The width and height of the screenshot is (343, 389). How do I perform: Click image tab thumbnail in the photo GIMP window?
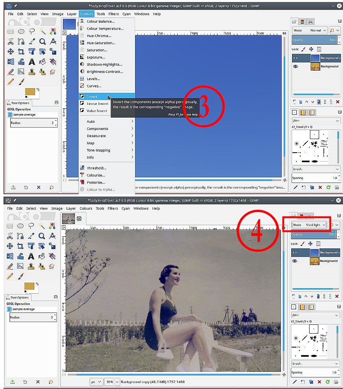[x=69, y=218]
